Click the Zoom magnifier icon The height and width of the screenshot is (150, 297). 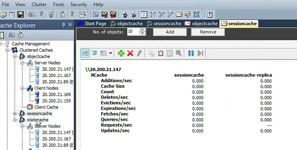(x=179, y=53)
